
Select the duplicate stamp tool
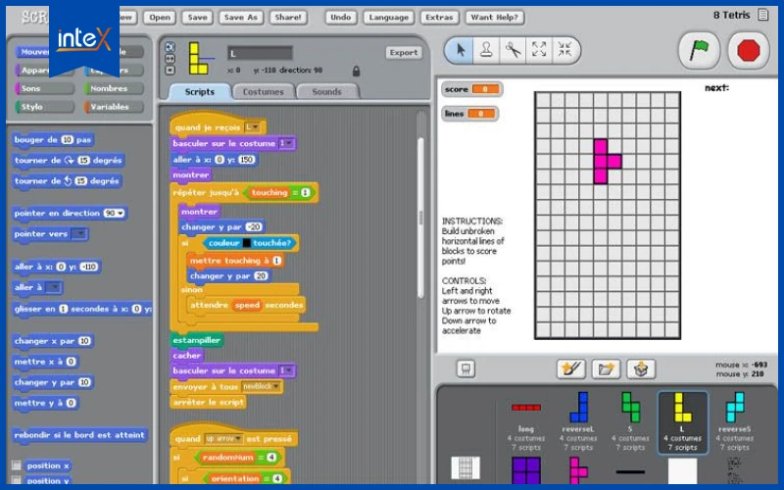tap(486, 50)
